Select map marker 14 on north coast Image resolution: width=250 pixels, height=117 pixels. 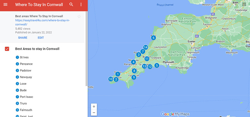click(x=146, y=47)
